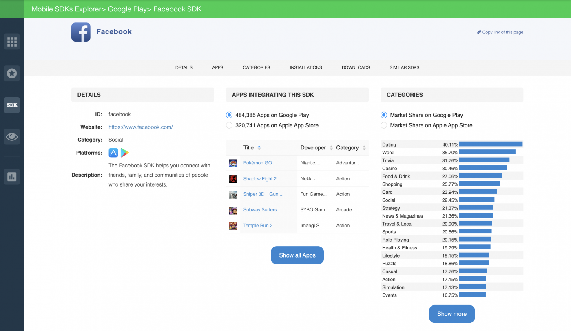Image resolution: width=571 pixels, height=331 pixels.
Task: Go to the SIMILAR SDKS tab
Action: (404, 67)
